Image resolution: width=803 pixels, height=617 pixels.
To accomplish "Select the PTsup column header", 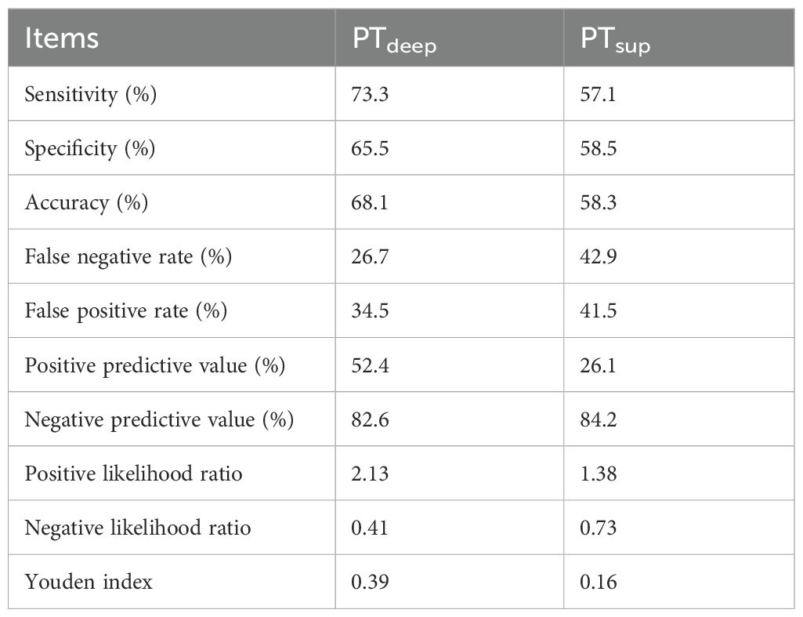I will click(x=615, y=39).
